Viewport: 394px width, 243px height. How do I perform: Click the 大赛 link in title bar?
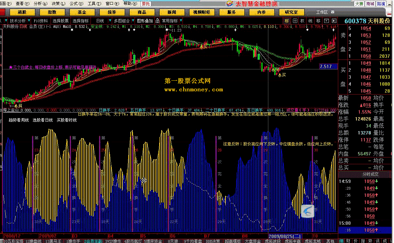pos(359,4)
